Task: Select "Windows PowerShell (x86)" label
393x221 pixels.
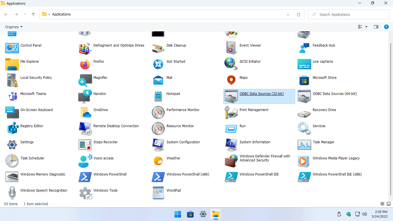Action: tap(188, 174)
